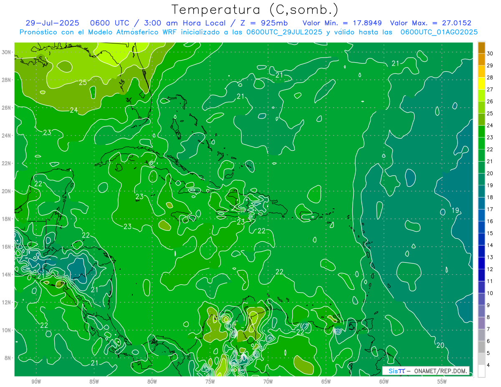Click the 0600 UTC time in header
This screenshot has height=387, width=501.
pyautogui.click(x=110, y=23)
